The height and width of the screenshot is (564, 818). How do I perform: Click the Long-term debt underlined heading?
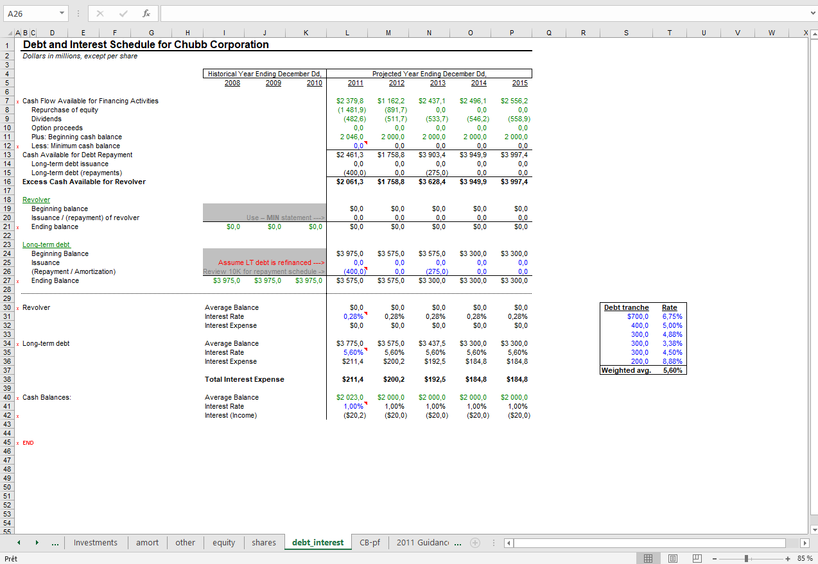pos(46,244)
